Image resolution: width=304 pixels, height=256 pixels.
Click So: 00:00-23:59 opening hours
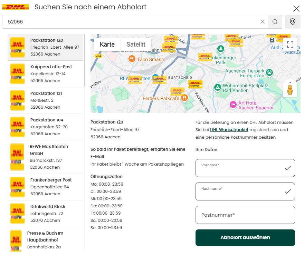coord(106,228)
